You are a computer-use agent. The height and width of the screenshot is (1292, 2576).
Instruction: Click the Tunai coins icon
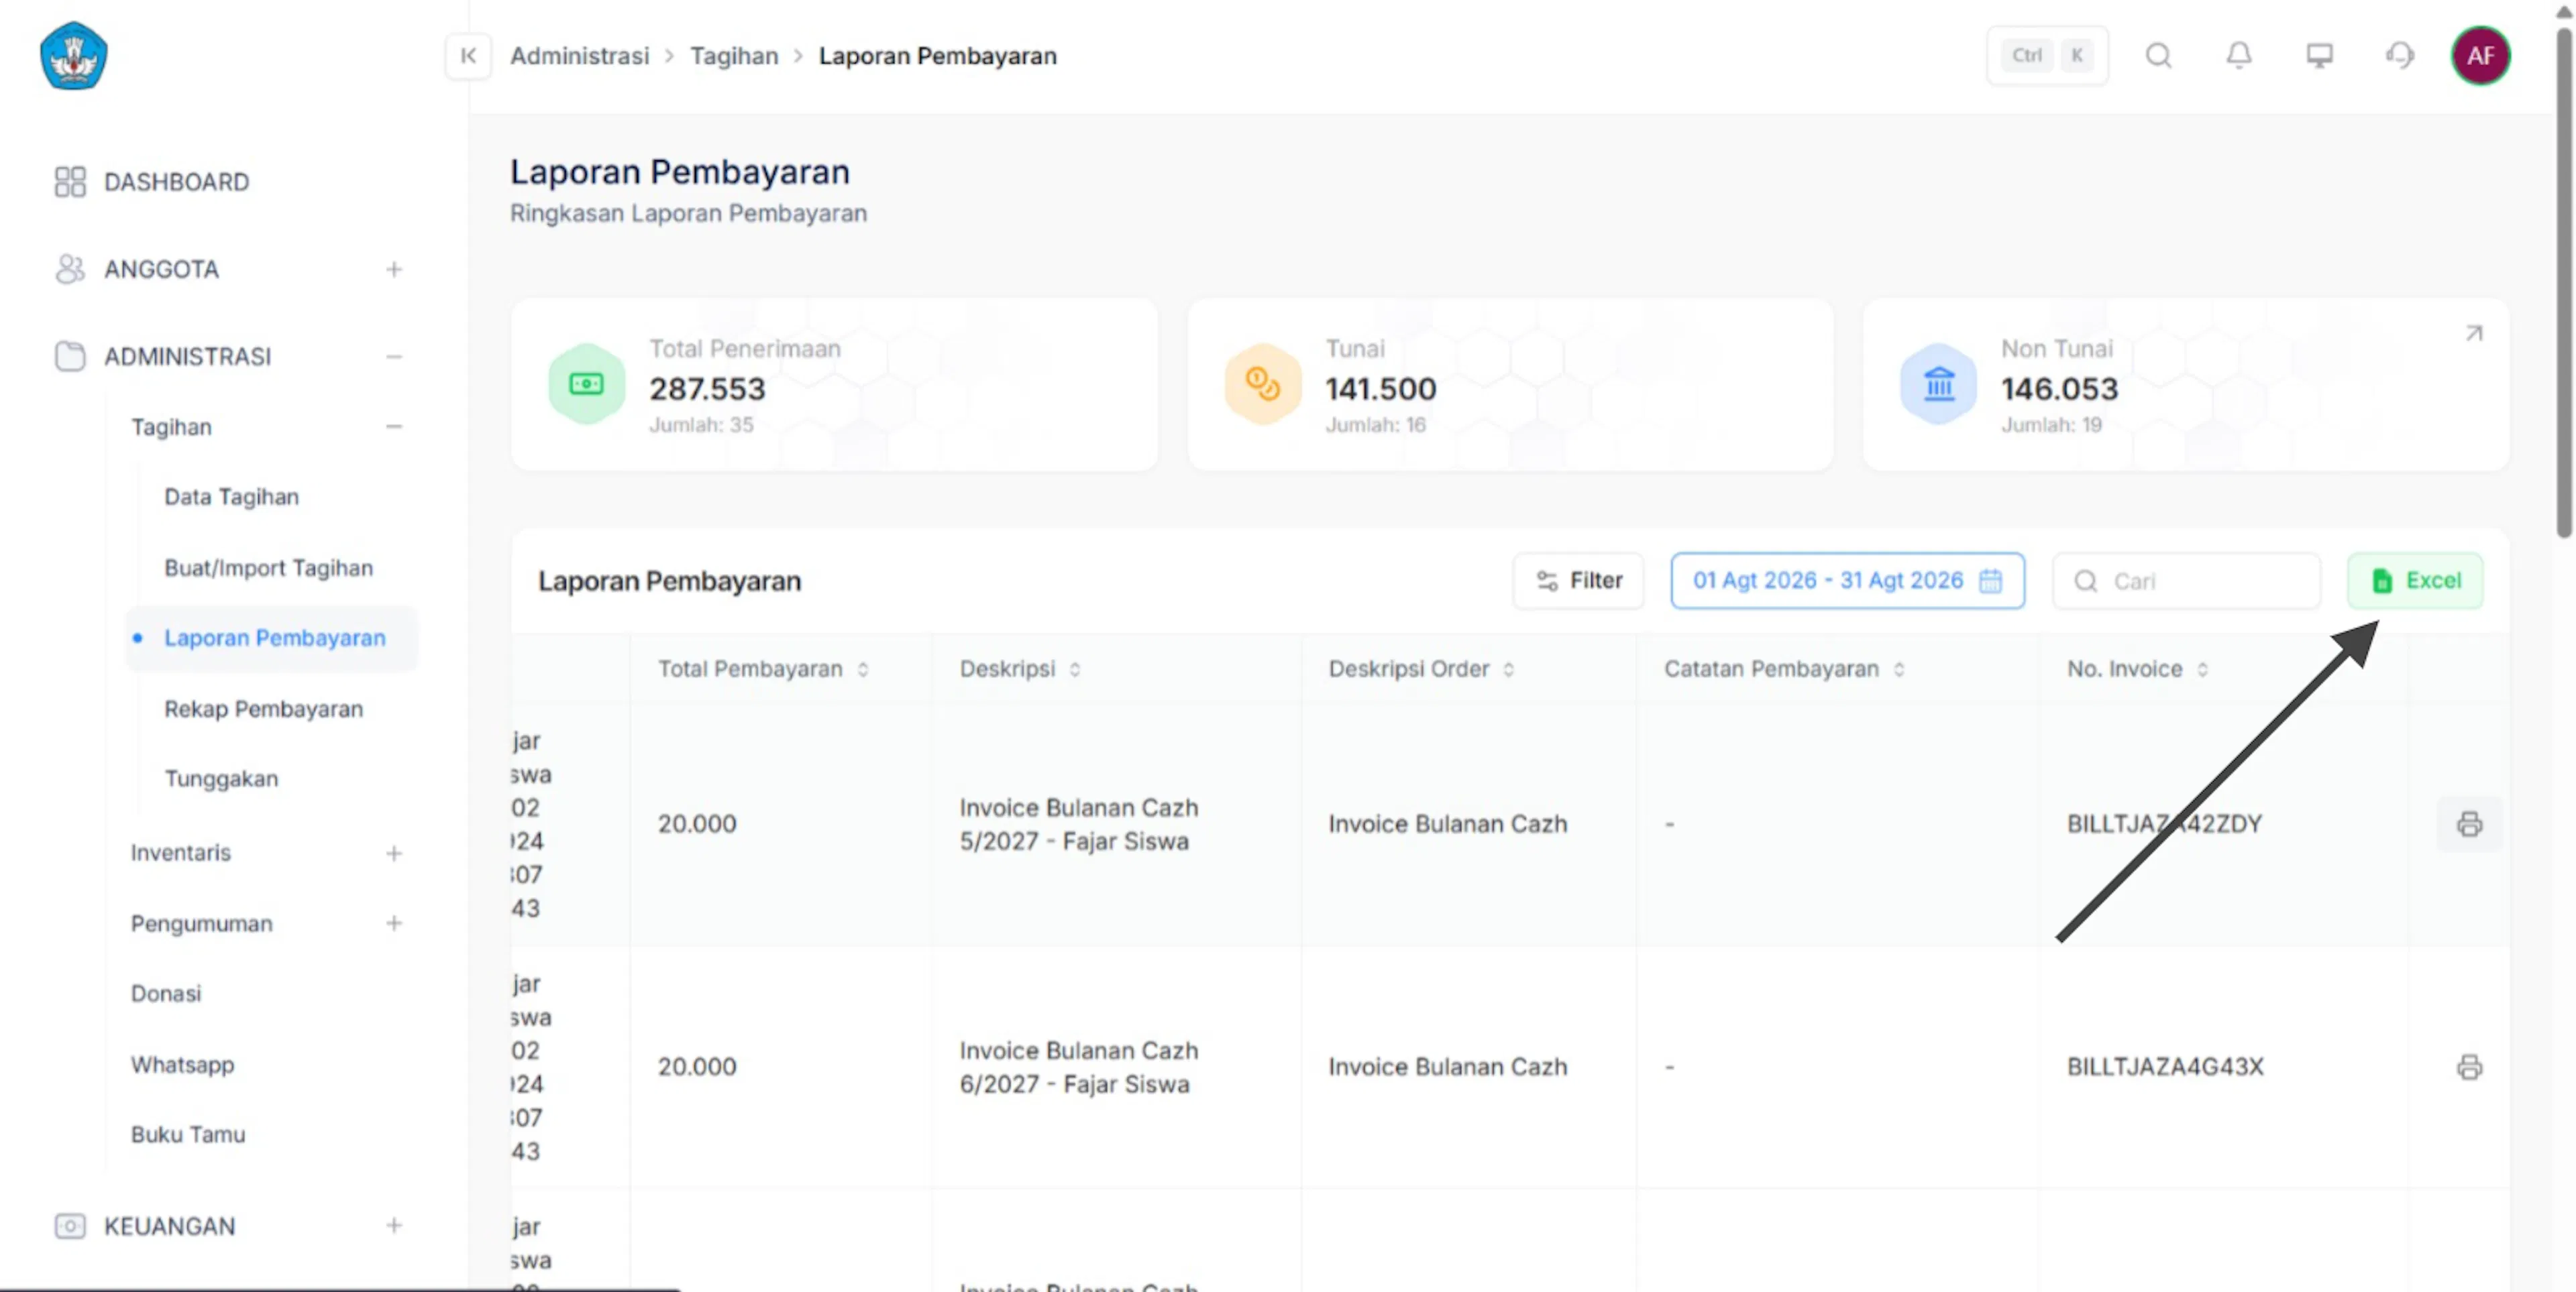pyautogui.click(x=1262, y=384)
